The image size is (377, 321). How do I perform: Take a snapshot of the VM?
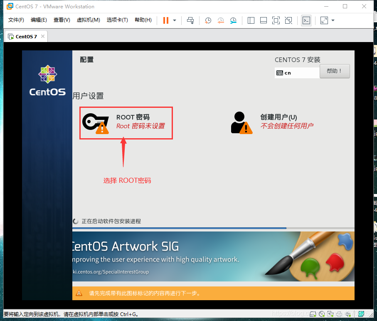point(207,20)
